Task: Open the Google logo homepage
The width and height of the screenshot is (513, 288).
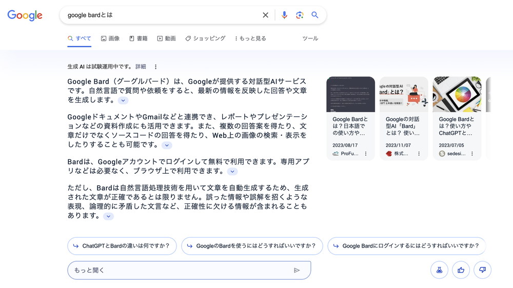Action: coord(25,15)
